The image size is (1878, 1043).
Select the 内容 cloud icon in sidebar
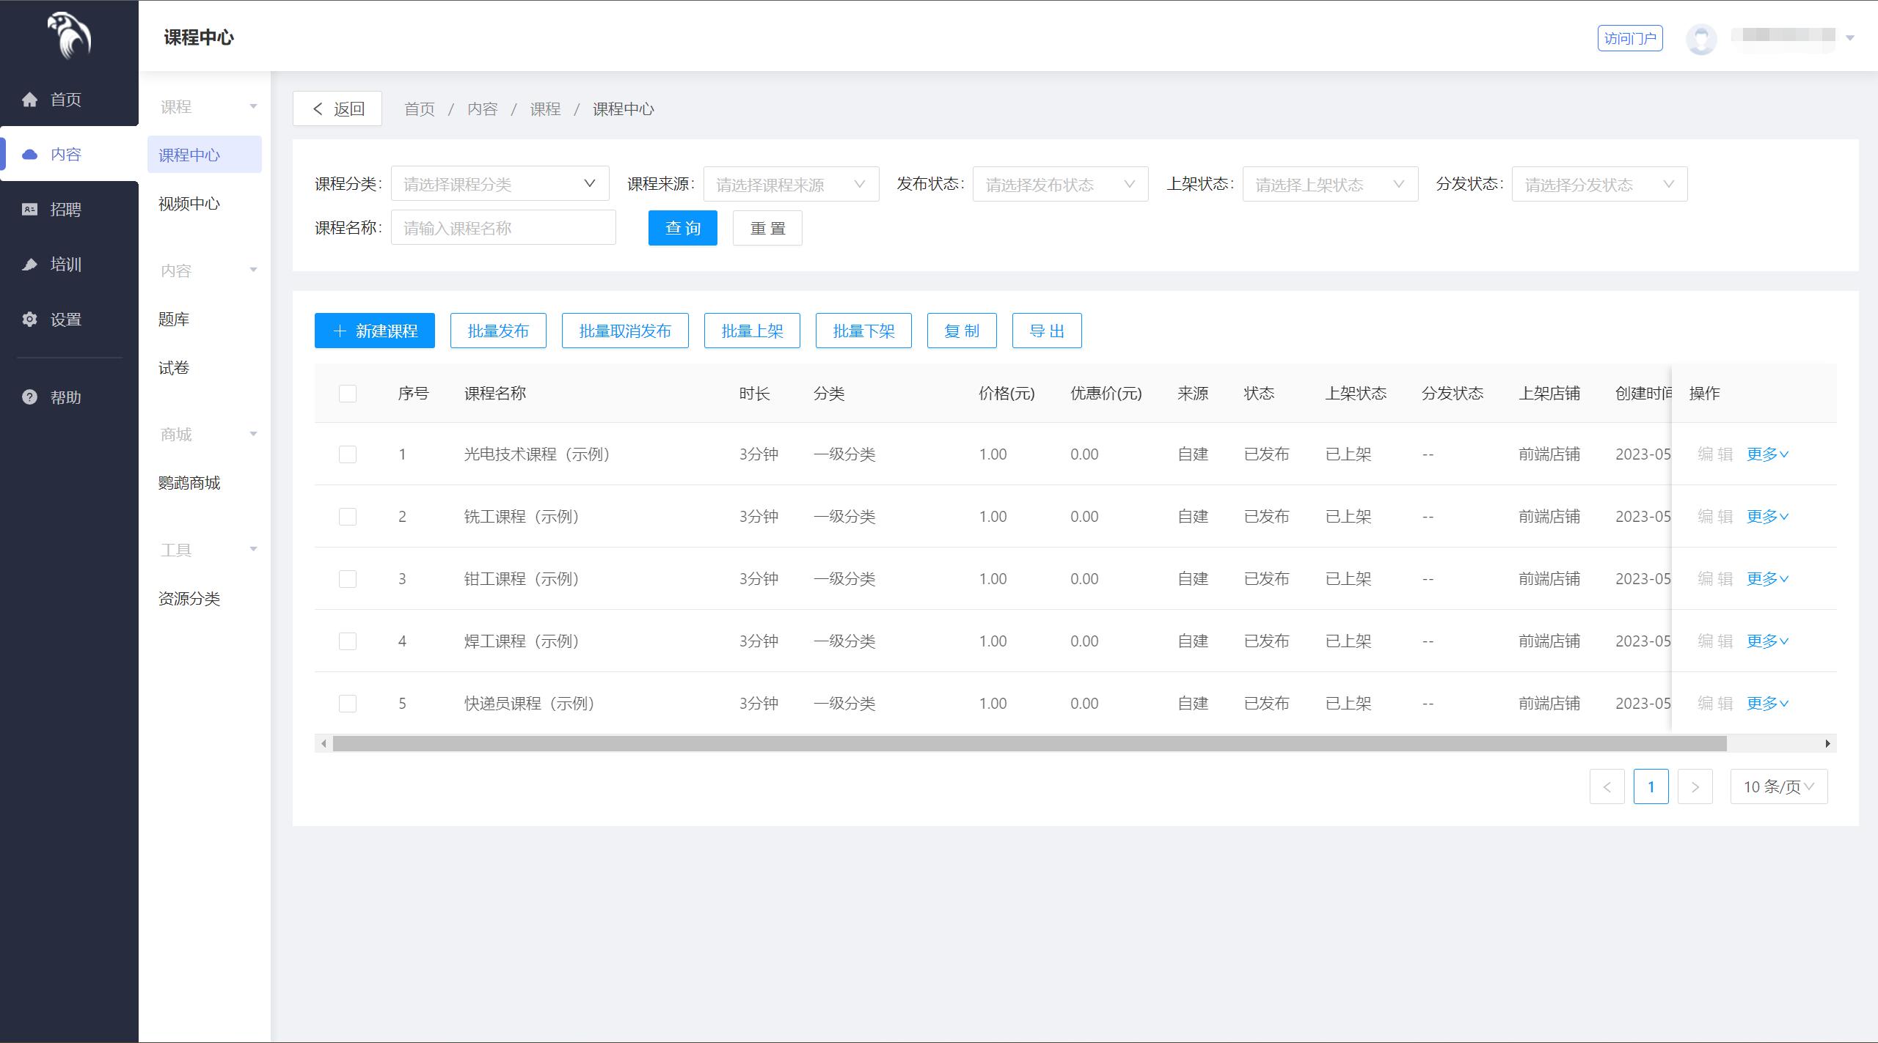pos(29,154)
